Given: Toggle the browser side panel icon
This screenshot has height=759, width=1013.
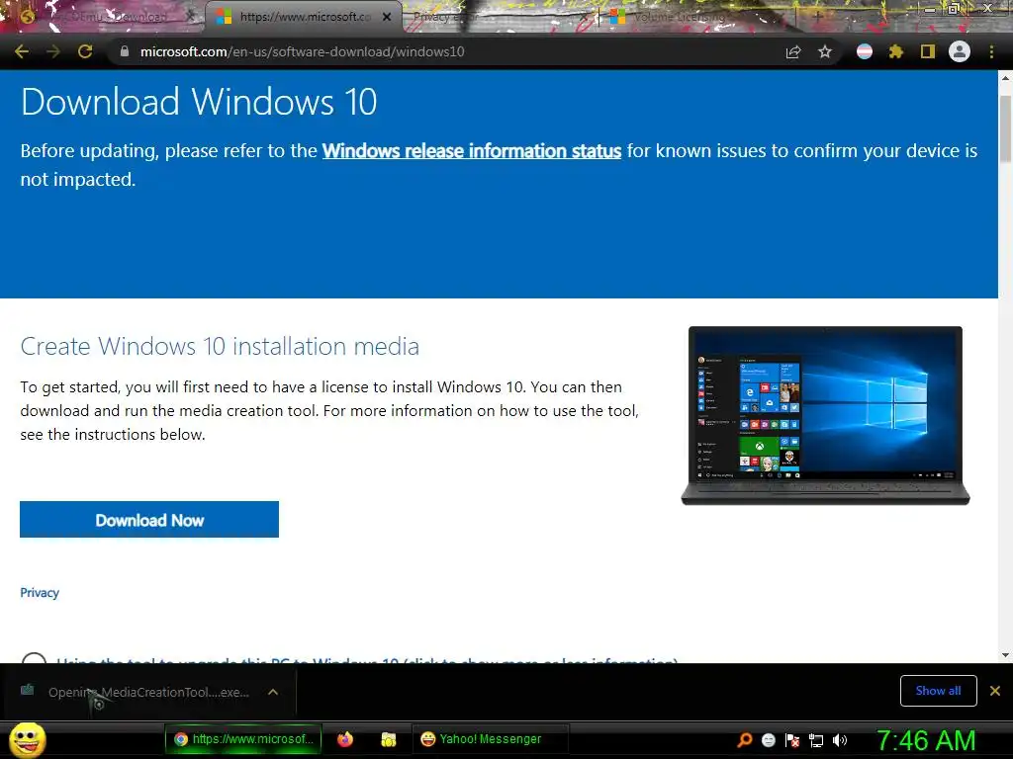Looking at the screenshot, I should pos(928,51).
